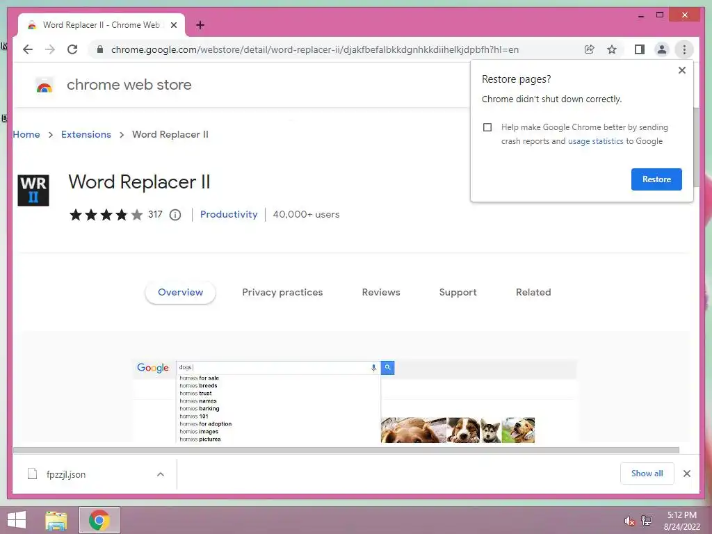Click the address bar URL

pos(315,49)
